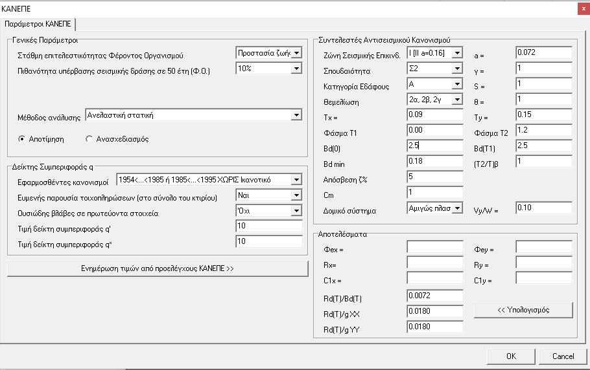Click the (T2/T)β input field

(544, 161)
